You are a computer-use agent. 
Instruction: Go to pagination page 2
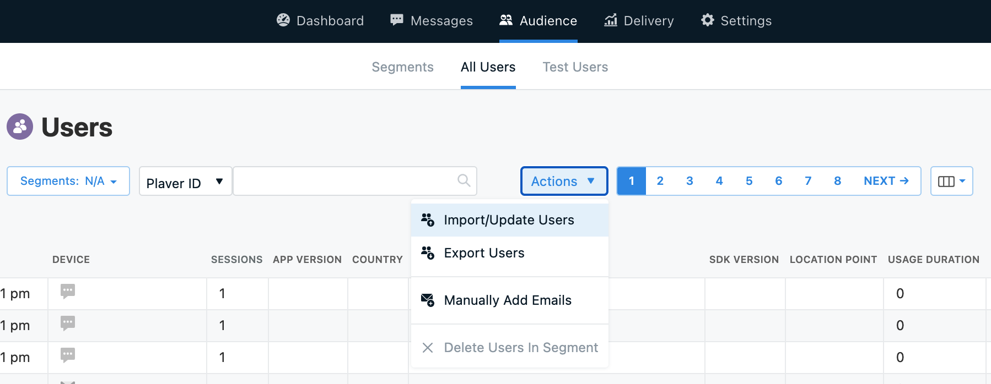click(x=660, y=181)
